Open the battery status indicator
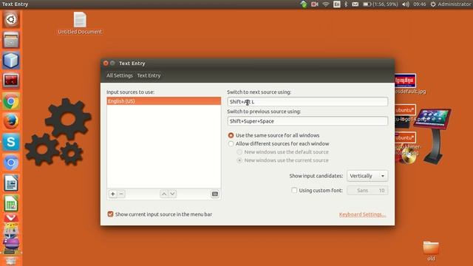This screenshot has width=473, height=266. tap(380, 4)
